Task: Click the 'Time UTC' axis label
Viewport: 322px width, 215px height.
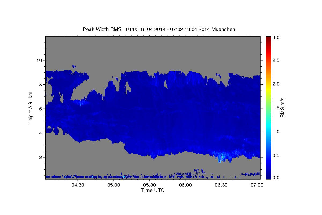Action: [x=153, y=190]
